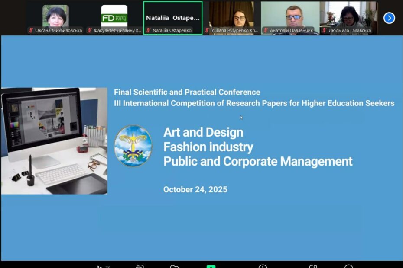
Task: Select Оксана Михайловська's video thumbnail
Action: point(55,16)
